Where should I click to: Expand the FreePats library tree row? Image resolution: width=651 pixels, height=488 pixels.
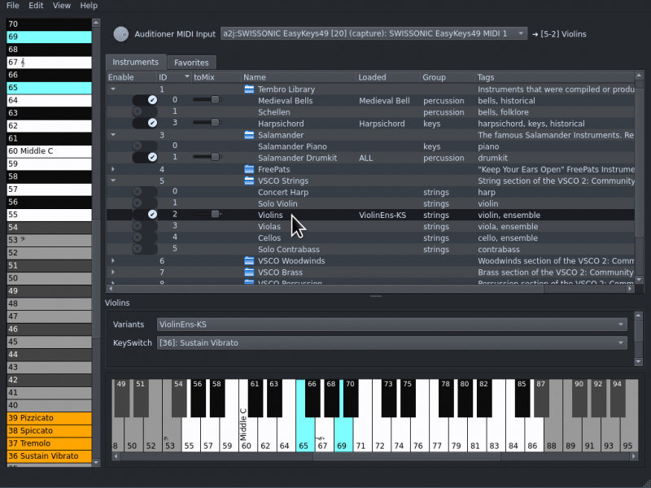(113, 169)
